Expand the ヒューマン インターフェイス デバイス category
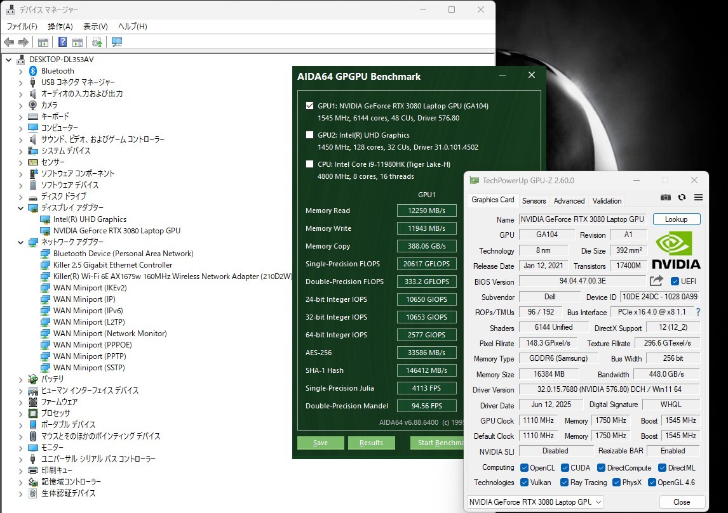Screen dimensions: 728x513 [20, 391]
